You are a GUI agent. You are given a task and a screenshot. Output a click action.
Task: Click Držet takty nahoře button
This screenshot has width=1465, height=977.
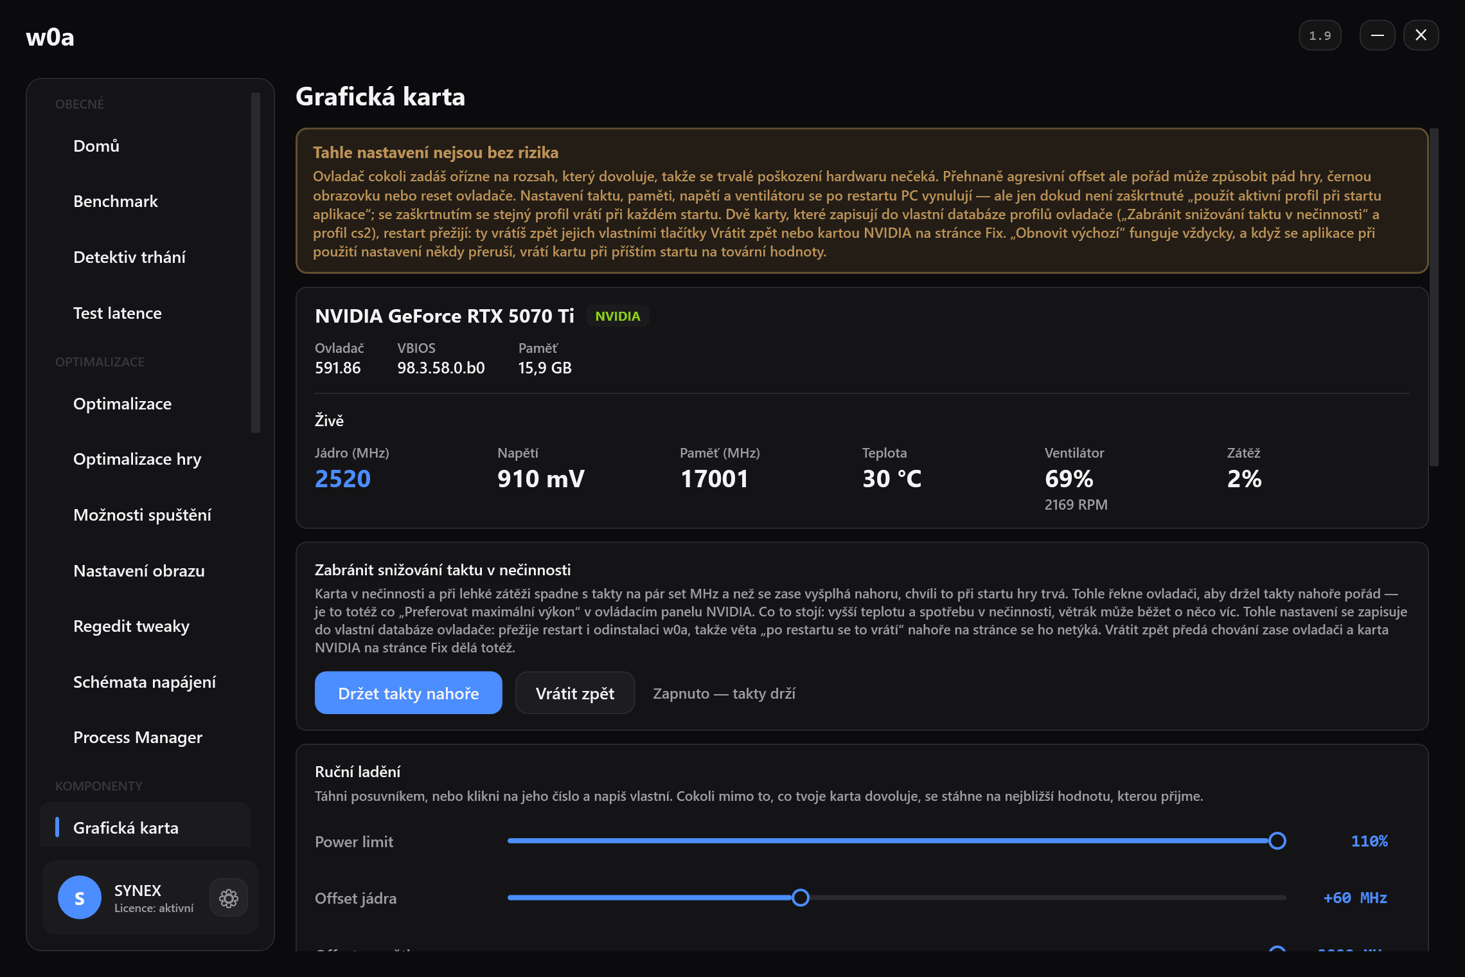point(409,693)
